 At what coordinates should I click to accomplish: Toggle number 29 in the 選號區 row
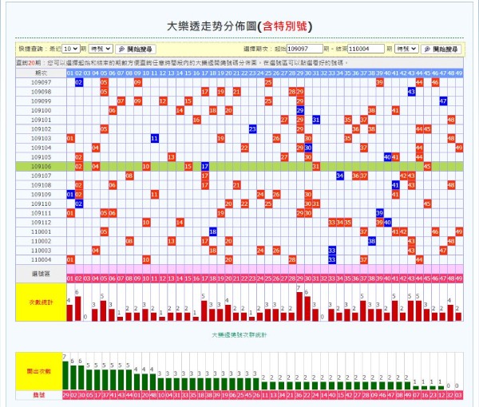click(300, 278)
